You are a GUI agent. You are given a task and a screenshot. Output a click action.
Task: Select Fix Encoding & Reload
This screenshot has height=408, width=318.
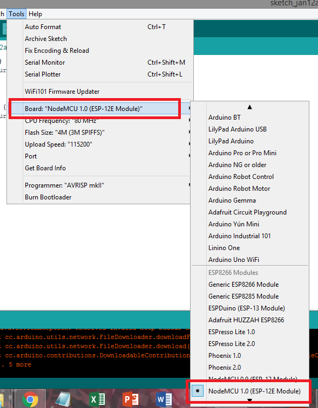point(100,51)
